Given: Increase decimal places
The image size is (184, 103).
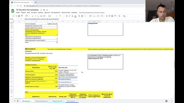Looking at the screenshot, I should 41,16.
